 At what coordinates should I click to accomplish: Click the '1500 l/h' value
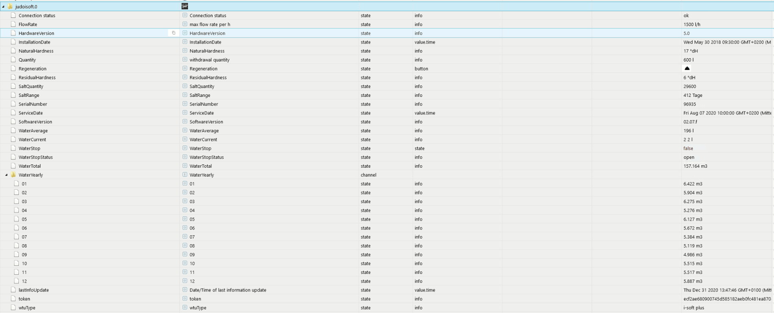692,24
